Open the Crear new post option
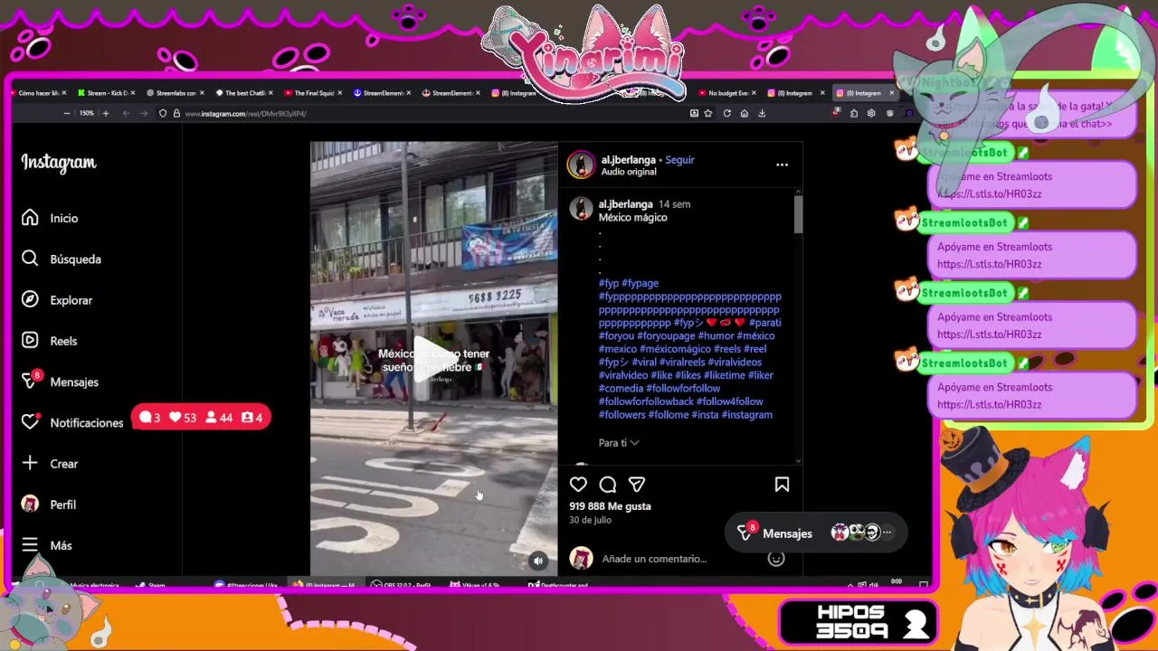This screenshot has width=1158, height=651. pyautogui.click(x=51, y=464)
